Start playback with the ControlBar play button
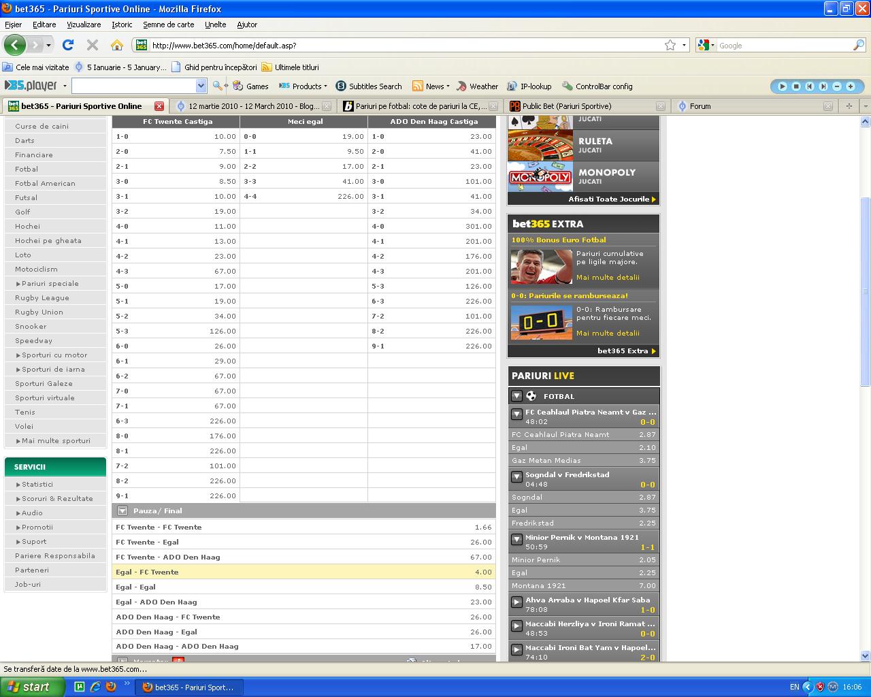Image resolution: width=871 pixels, height=697 pixels. [782, 86]
